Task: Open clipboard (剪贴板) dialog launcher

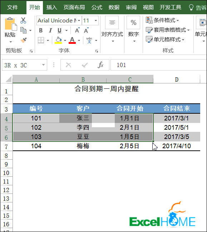Action: pyautogui.click(x=31, y=51)
